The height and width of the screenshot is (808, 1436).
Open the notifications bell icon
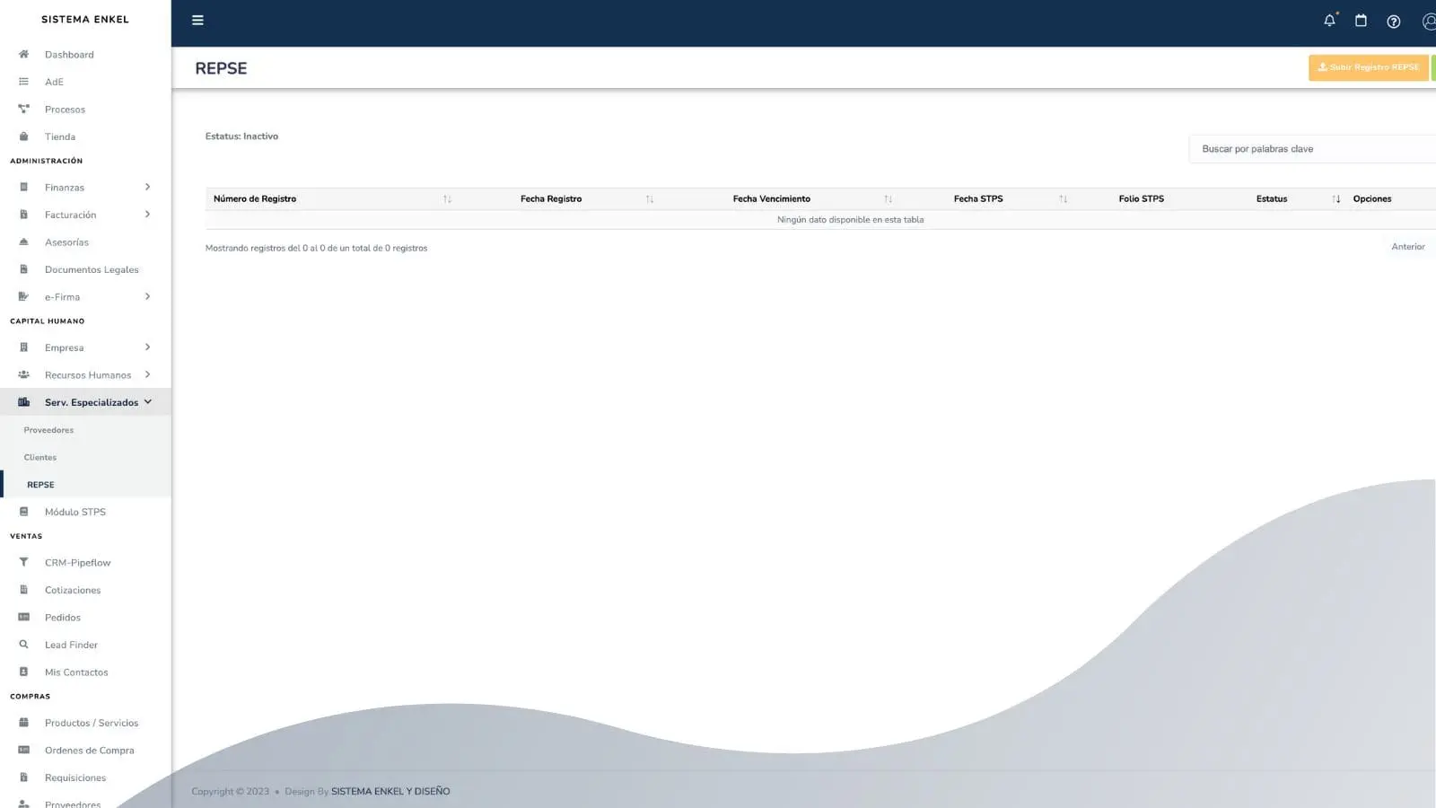(x=1329, y=21)
